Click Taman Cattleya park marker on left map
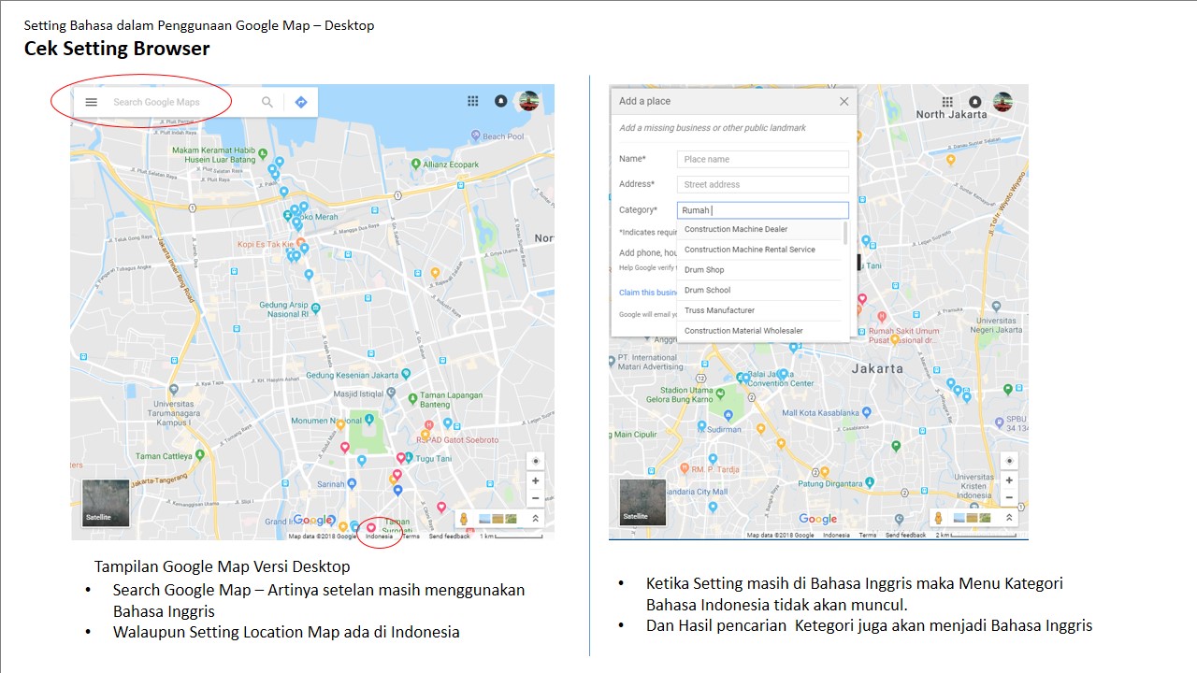This screenshot has height=673, width=1197. tap(199, 455)
